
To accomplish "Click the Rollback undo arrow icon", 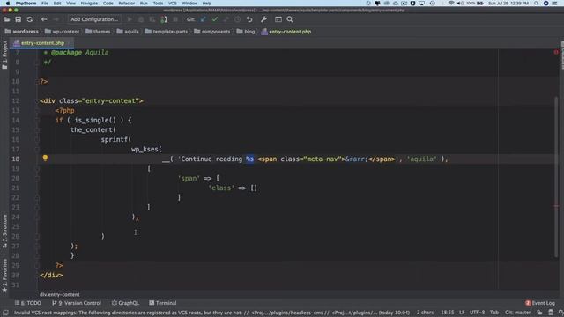I will coord(249,19).
